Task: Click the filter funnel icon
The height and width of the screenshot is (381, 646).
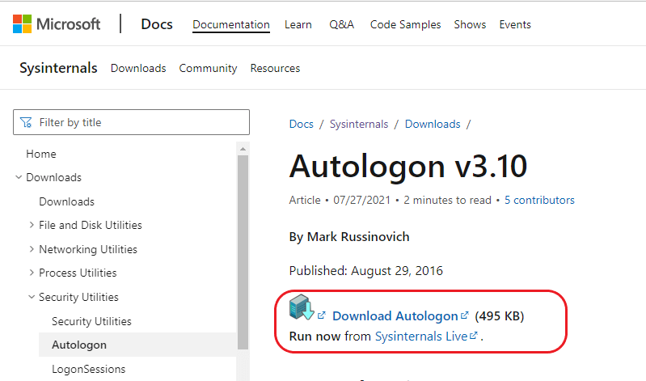Action: pos(26,122)
